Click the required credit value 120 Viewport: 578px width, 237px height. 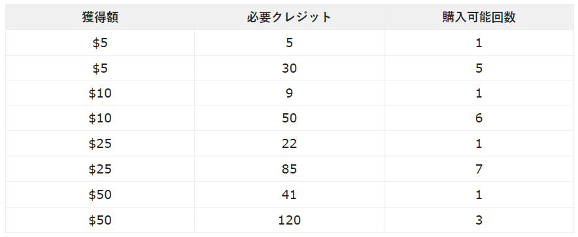point(289,221)
